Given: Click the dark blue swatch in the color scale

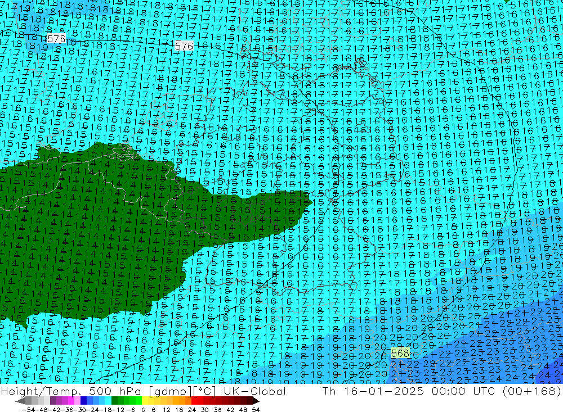Looking at the screenshot, I should (x=84, y=401).
